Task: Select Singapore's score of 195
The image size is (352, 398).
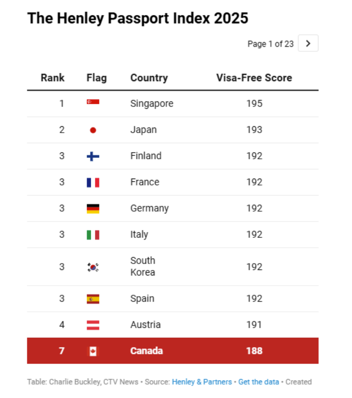Action: (254, 104)
